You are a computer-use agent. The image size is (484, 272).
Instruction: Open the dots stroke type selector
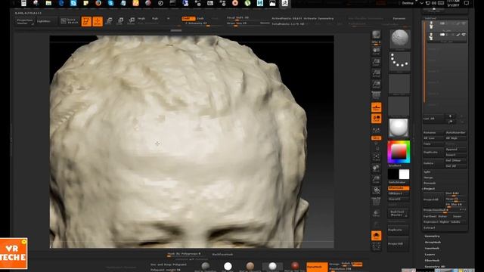pyautogui.click(x=400, y=60)
